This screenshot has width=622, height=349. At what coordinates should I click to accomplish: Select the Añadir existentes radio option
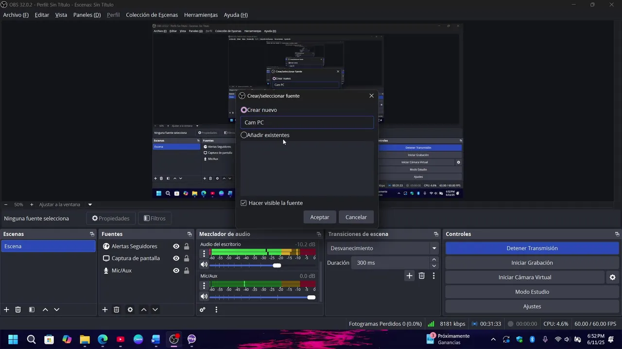coord(244,135)
